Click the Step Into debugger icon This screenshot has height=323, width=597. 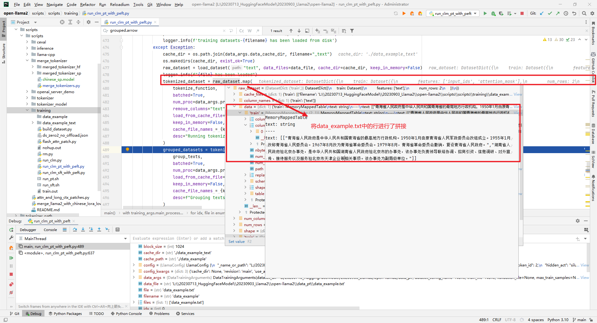83,230
